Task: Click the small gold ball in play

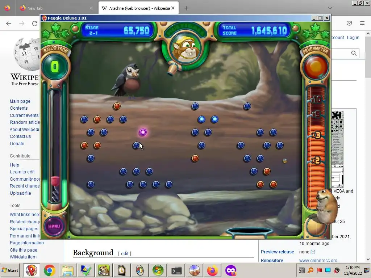Action: point(285,161)
